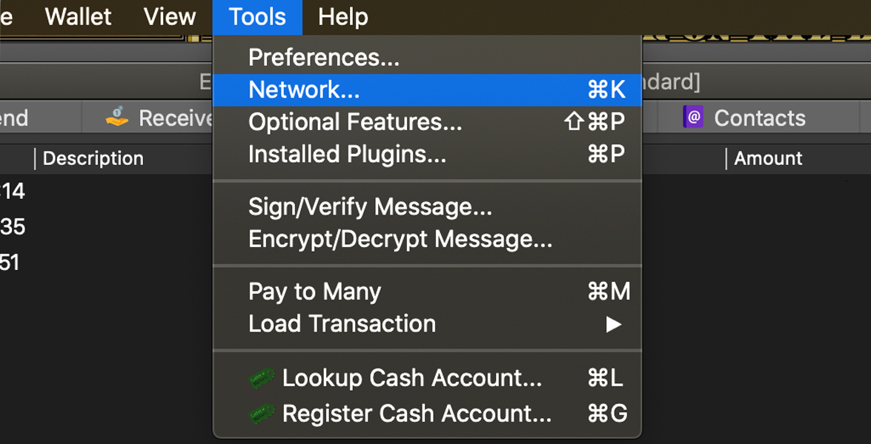The image size is (871, 444).
Task: Click the Receive tab hand icon
Action: 117,118
